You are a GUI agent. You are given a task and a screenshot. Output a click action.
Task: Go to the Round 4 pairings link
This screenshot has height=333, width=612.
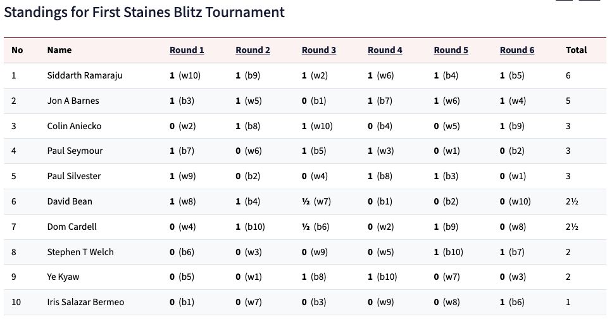tap(385, 50)
